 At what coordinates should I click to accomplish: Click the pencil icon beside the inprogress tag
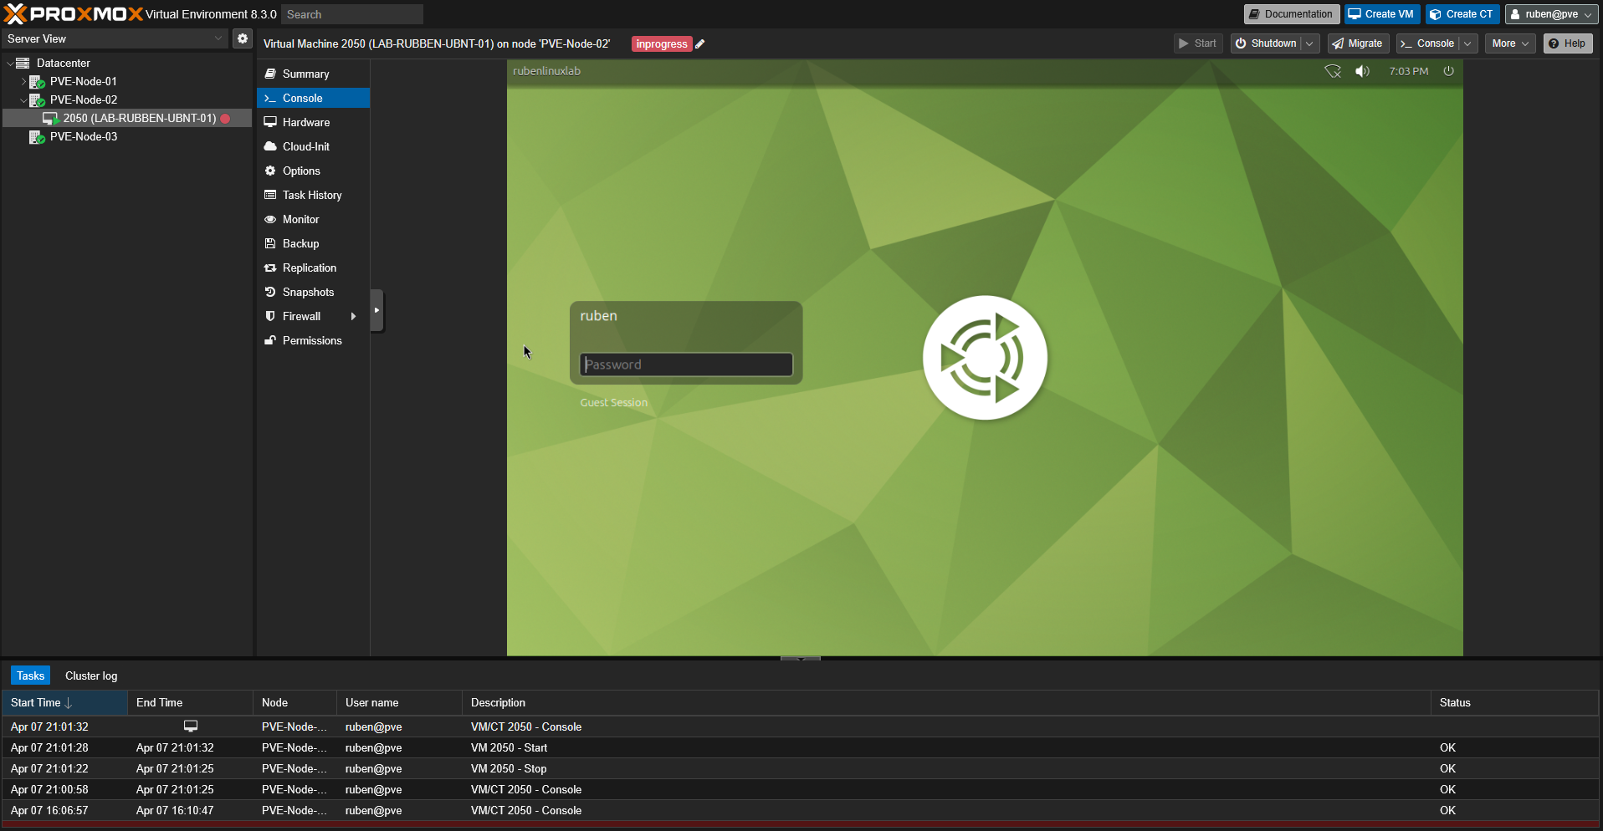pyautogui.click(x=700, y=44)
